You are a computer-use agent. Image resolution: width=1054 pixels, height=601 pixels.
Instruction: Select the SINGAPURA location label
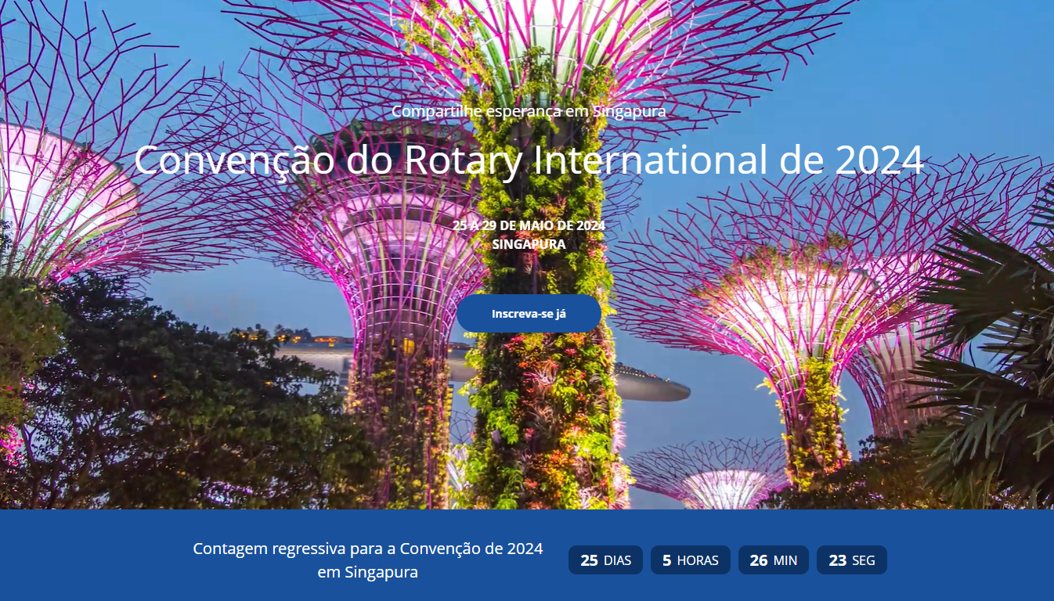(x=529, y=243)
